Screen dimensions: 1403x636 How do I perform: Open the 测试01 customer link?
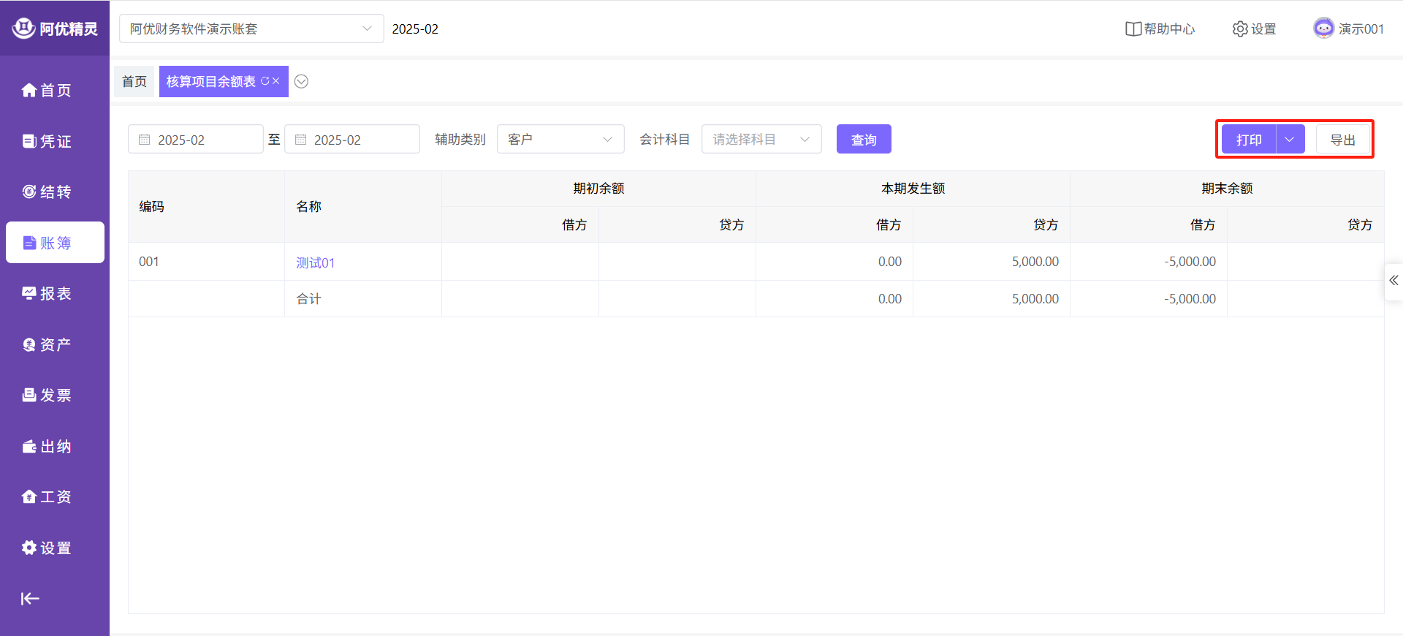pos(315,262)
